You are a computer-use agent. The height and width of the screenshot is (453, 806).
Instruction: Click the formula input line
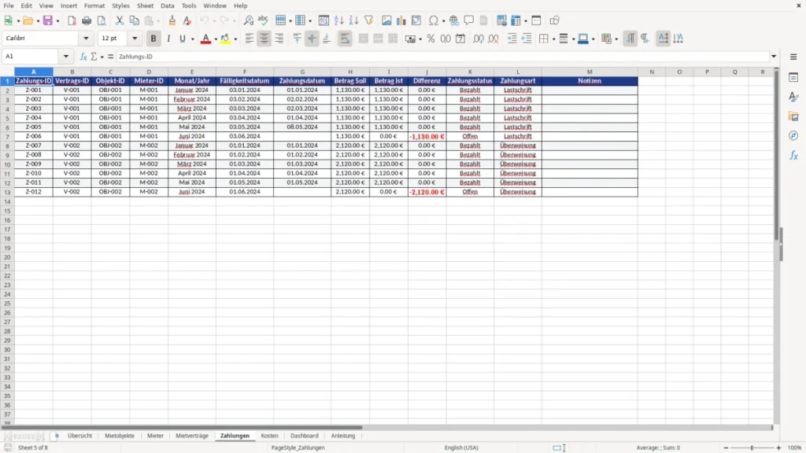coord(442,57)
